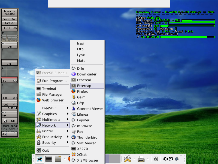
Task: Choose Run Program… in the FreeSBIE menu
Action: click(x=52, y=81)
